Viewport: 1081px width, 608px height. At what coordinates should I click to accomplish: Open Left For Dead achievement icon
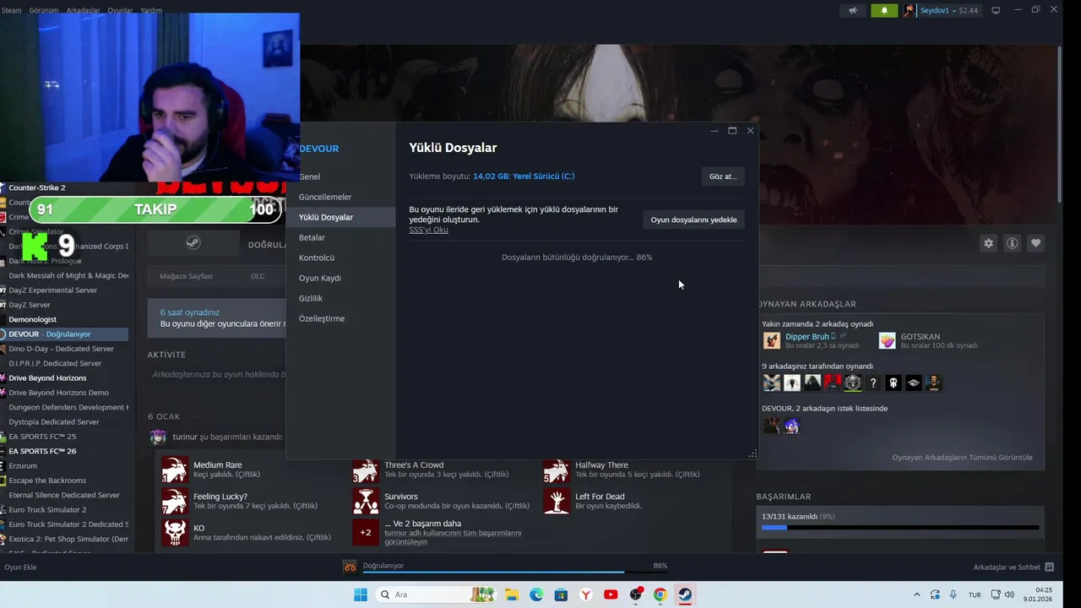tap(557, 501)
